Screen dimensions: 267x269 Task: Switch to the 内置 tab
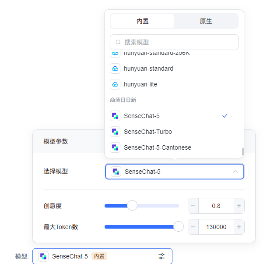[x=142, y=21]
